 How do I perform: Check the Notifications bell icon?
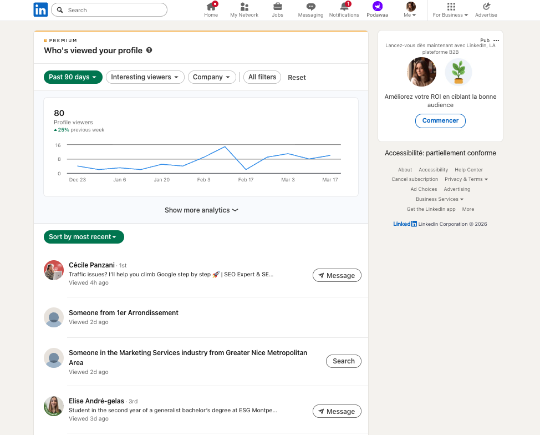click(344, 7)
